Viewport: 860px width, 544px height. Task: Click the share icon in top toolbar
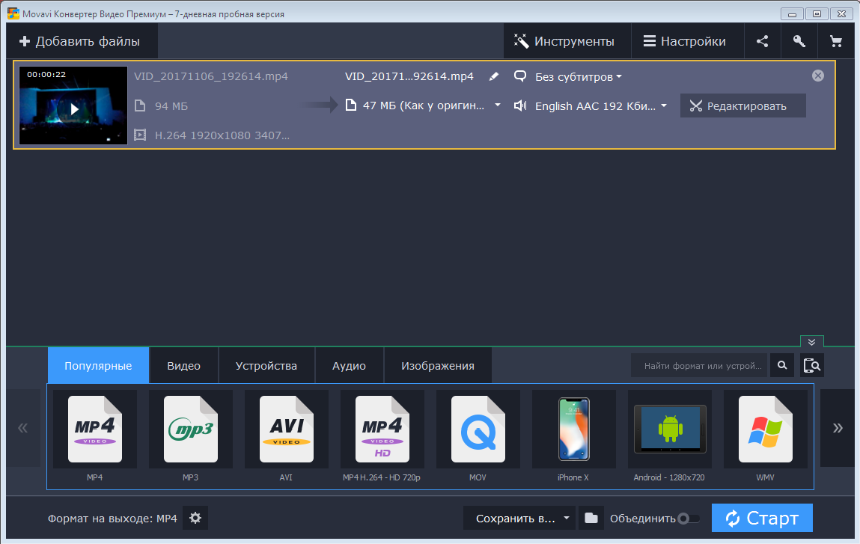pos(762,42)
